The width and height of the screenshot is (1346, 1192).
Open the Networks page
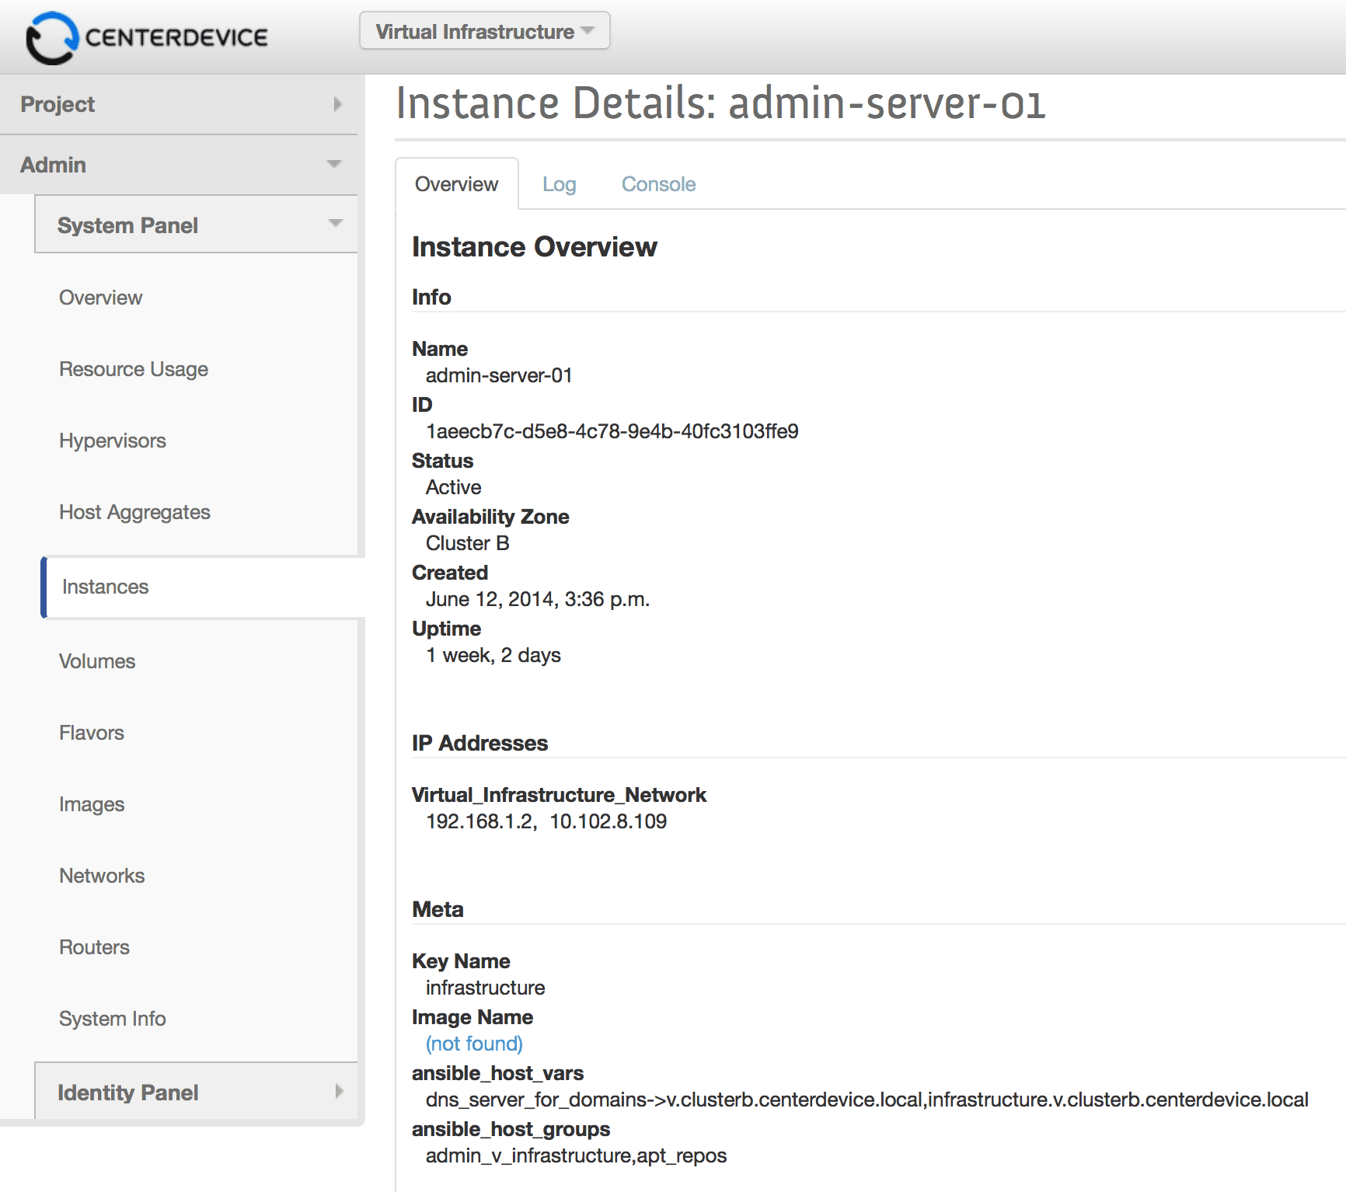[102, 876]
